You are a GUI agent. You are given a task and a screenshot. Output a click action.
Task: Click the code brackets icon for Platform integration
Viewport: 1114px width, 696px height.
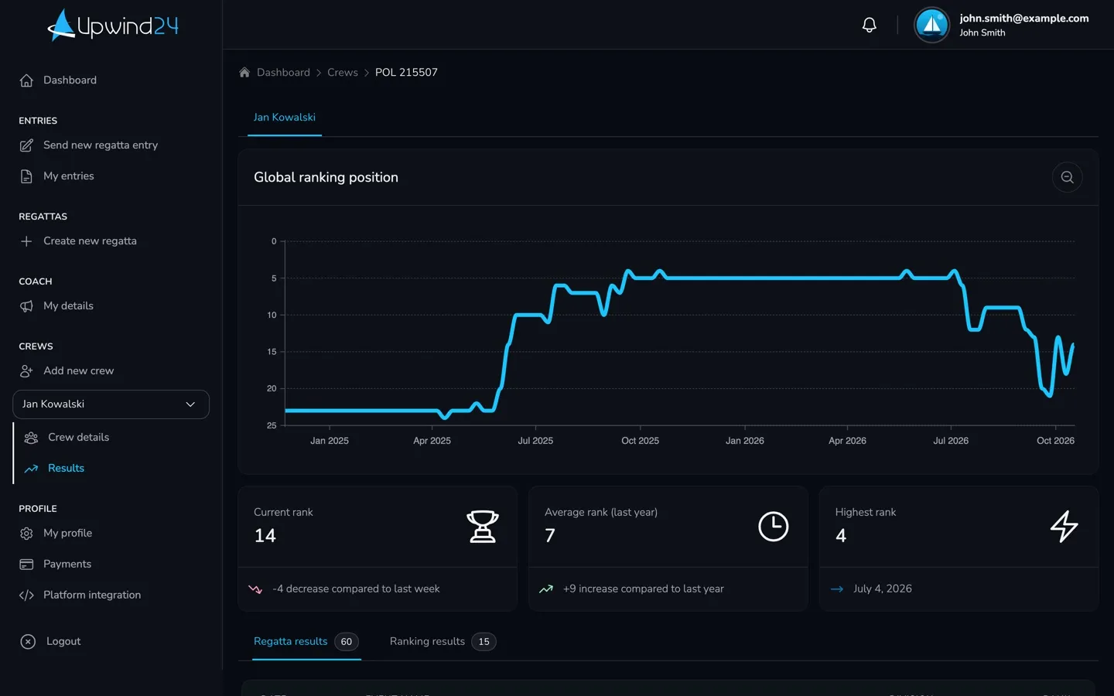click(26, 595)
